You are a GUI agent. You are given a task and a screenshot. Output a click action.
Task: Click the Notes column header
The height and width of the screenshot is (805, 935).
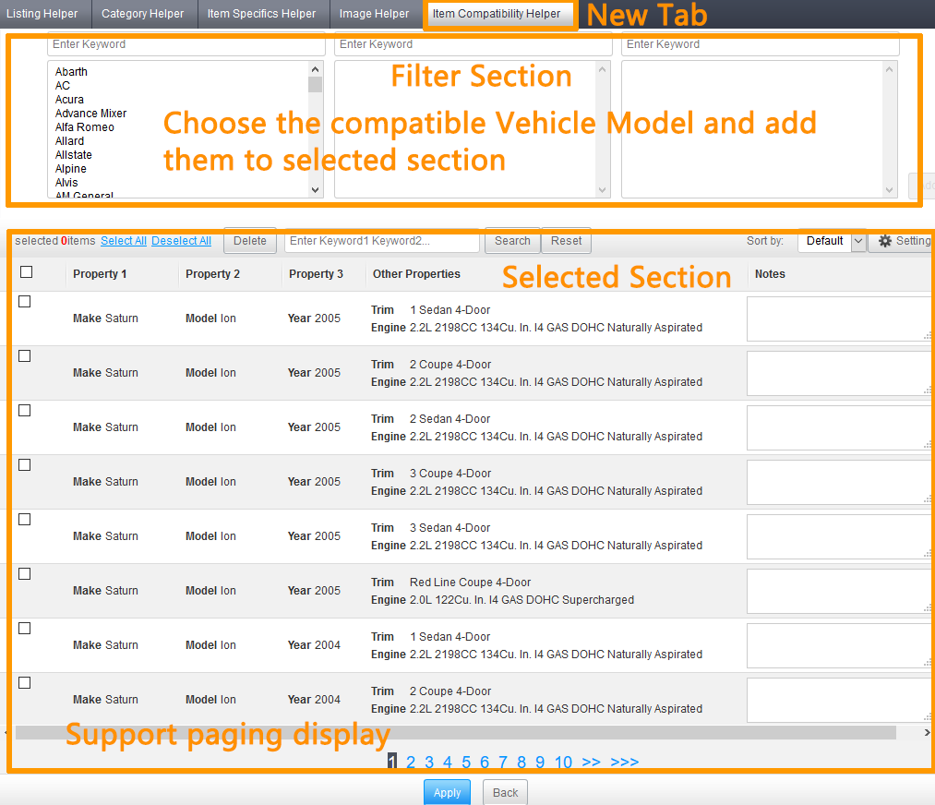click(x=770, y=273)
